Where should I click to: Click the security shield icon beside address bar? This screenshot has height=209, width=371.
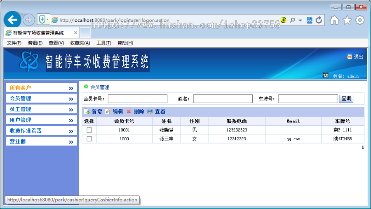42,19
